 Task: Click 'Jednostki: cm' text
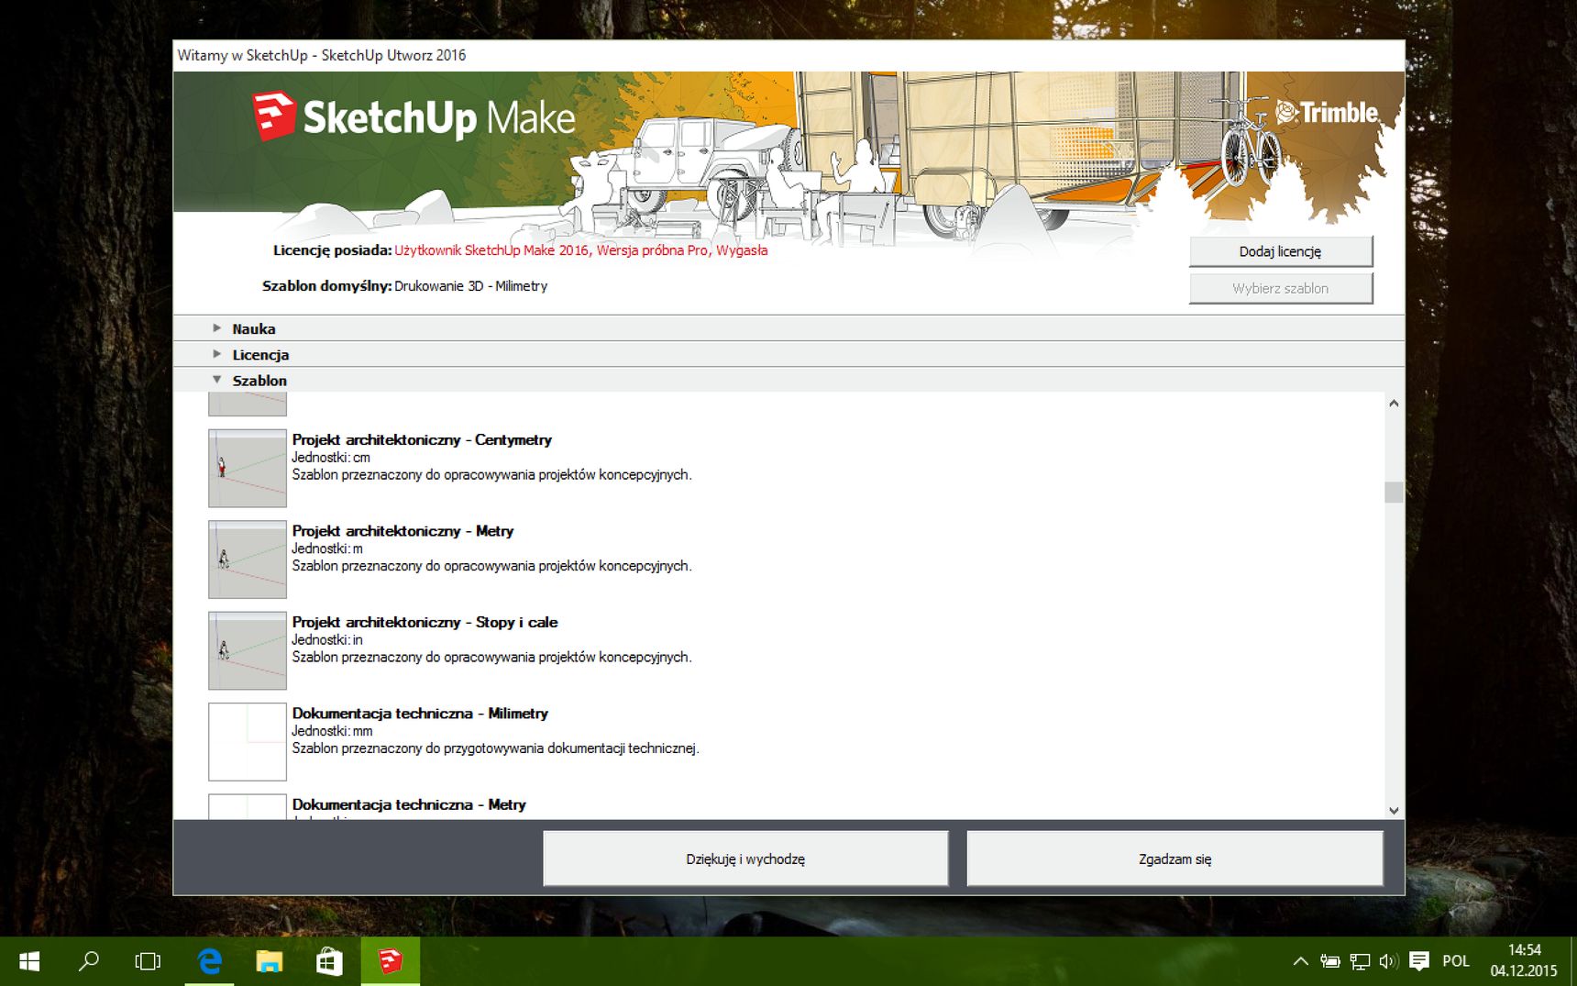(x=331, y=457)
